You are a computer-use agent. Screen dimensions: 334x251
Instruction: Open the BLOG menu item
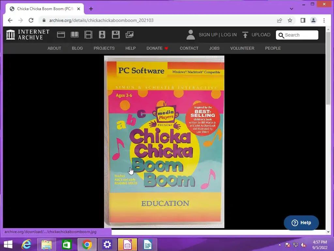pyautogui.click(x=77, y=48)
